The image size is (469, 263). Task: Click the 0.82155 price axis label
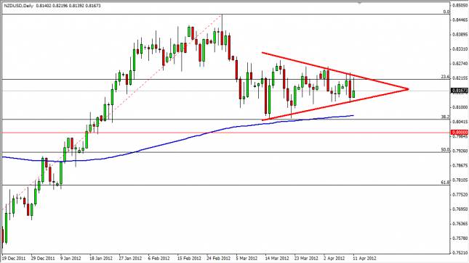click(460, 78)
